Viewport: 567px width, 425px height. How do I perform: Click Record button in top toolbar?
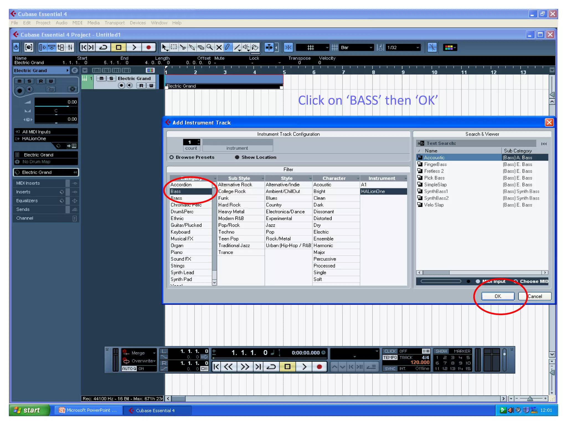[149, 48]
